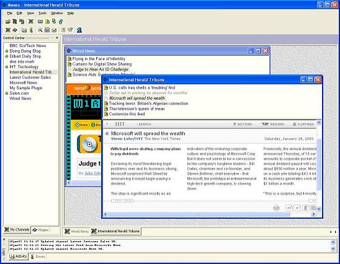Click the open folder toolbar icon
The image size is (340, 264).
(8, 22)
